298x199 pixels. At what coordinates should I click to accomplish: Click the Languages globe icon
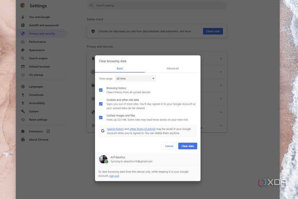point(23,86)
